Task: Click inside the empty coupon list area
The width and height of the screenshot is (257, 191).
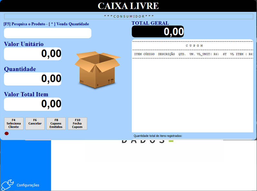Action: [193, 96]
